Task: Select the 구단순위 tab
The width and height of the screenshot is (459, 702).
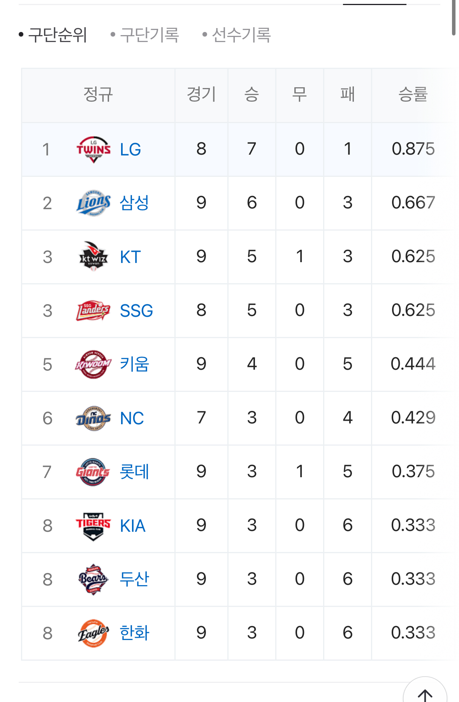Action: [58, 35]
